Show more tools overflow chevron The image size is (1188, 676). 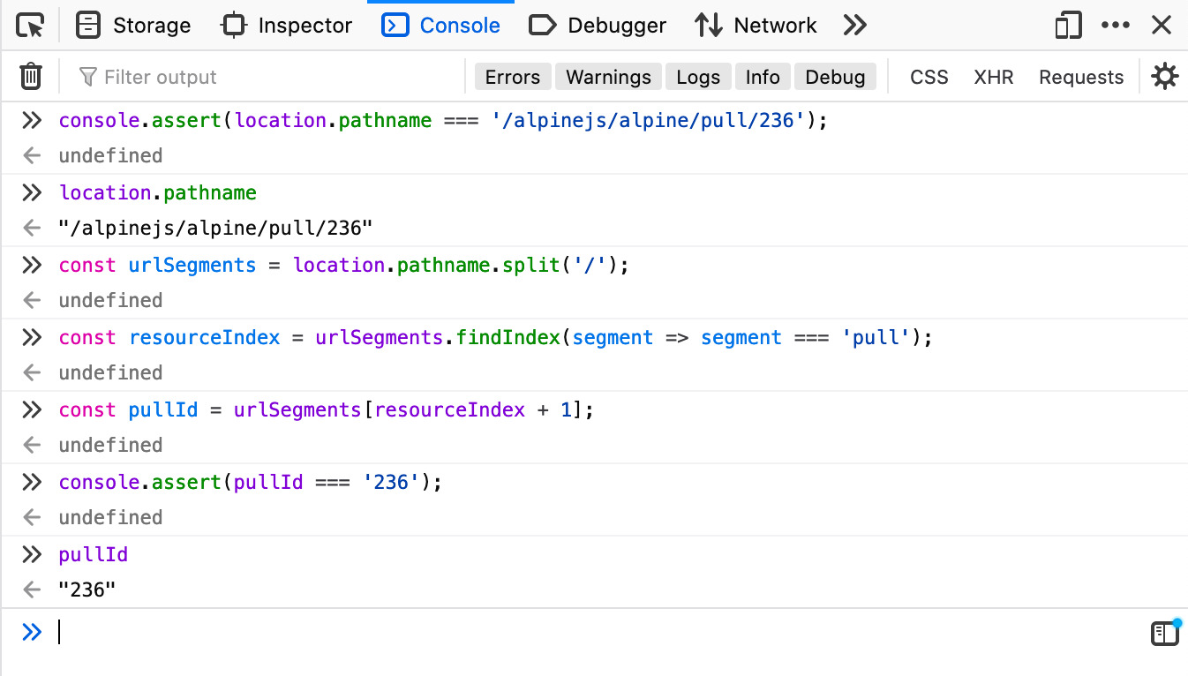pyautogui.click(x=854, y=26)
